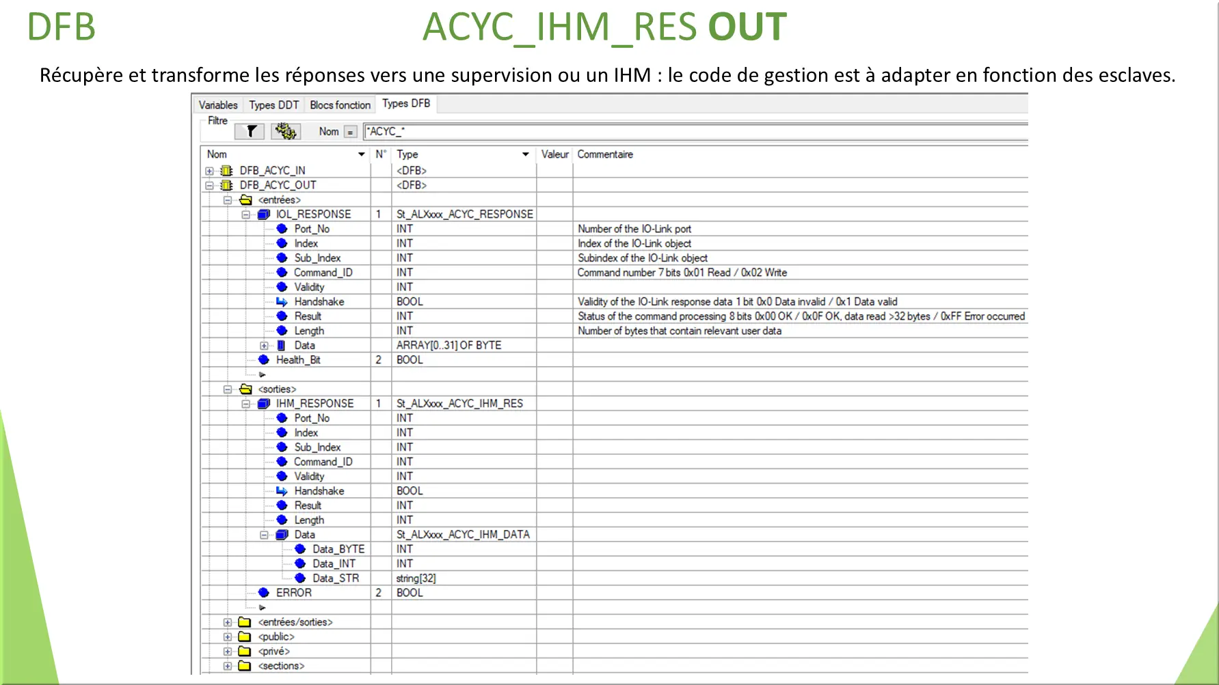
Task: Click the equals button next to Nom
Action: pyautogui.click(x=350, y=132)
